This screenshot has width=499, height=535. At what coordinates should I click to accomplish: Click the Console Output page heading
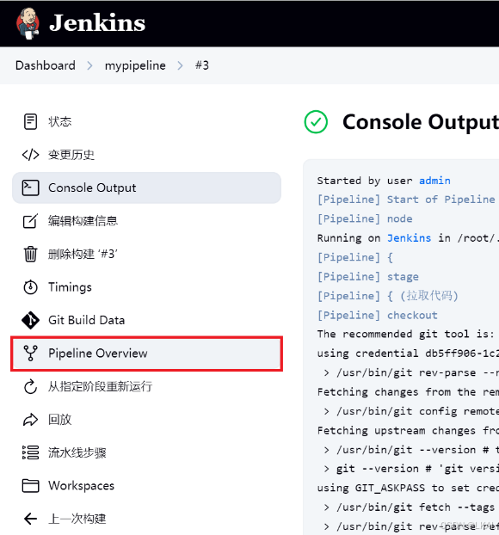(x=421, y=122)
